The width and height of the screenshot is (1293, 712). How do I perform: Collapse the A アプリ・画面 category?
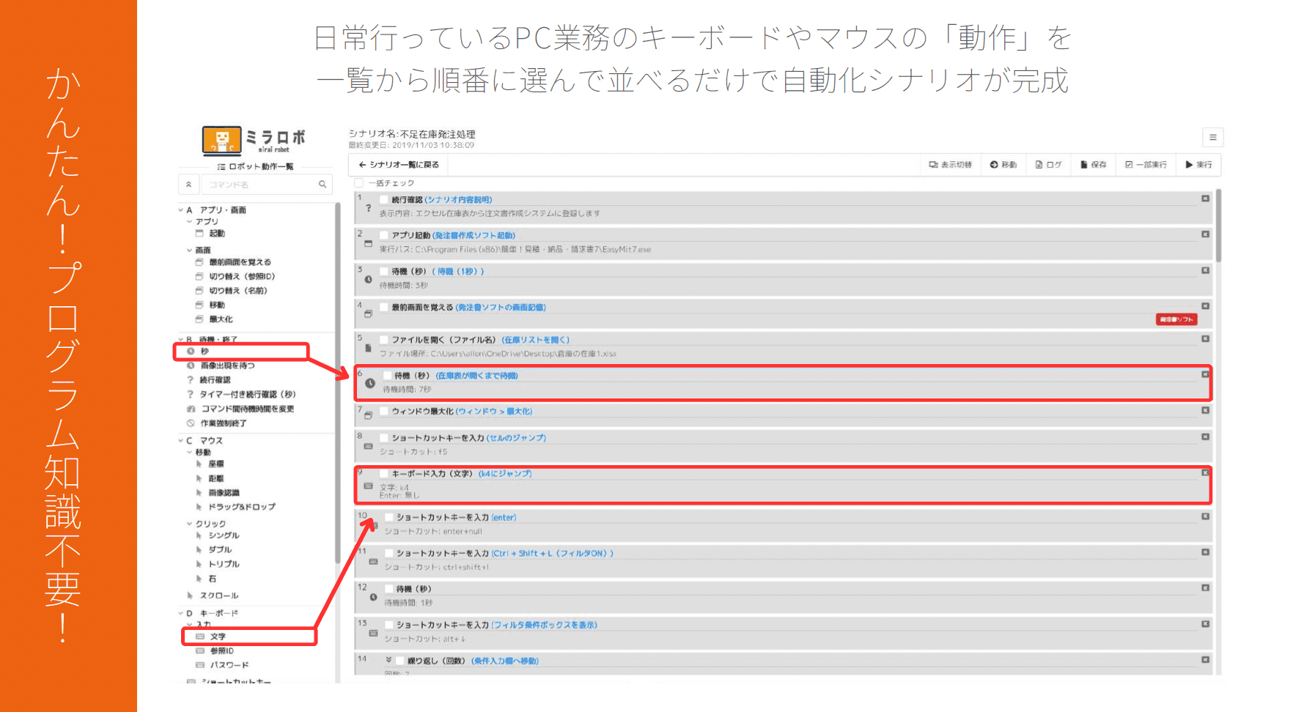(181, 210)
